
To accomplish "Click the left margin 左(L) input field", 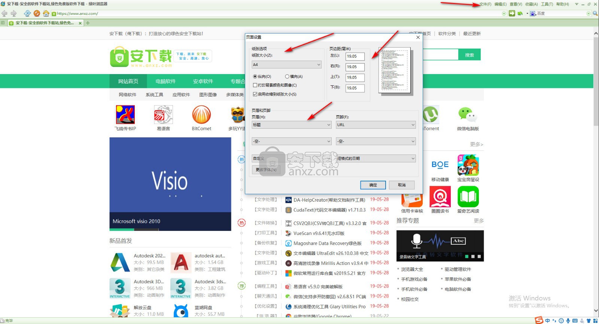I will [355, 56].
